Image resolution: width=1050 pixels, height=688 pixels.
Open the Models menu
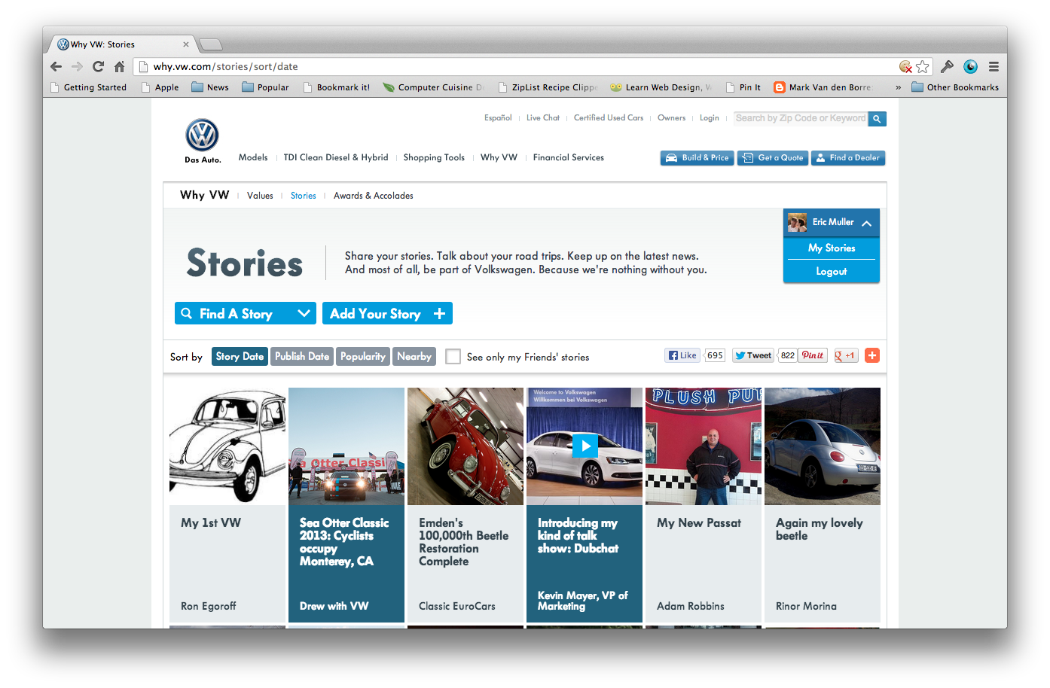click(253, 157)
